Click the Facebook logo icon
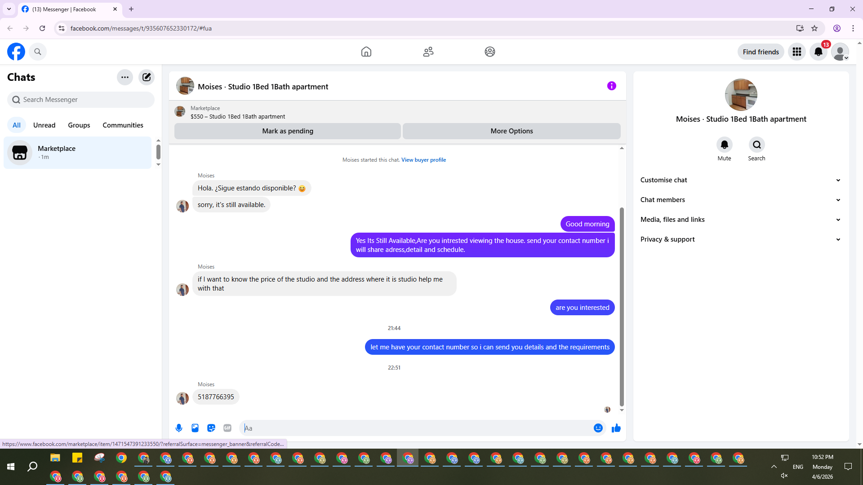 (16, 52)
